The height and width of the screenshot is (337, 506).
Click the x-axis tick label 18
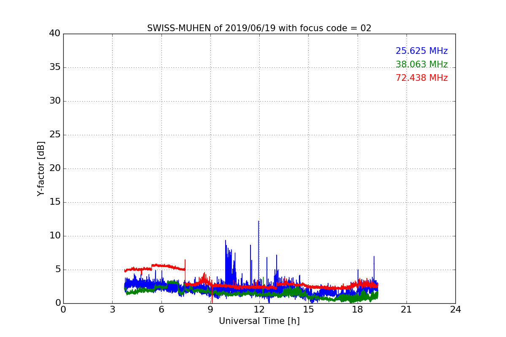[357, 310]
